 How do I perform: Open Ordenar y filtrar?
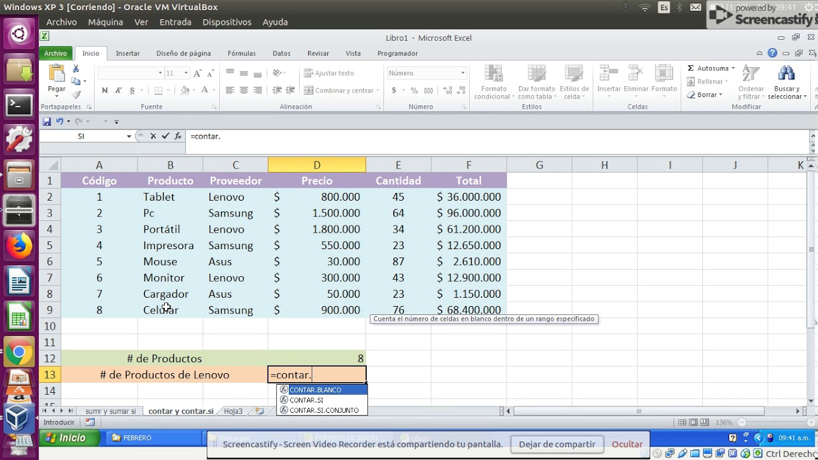point(751,82)
